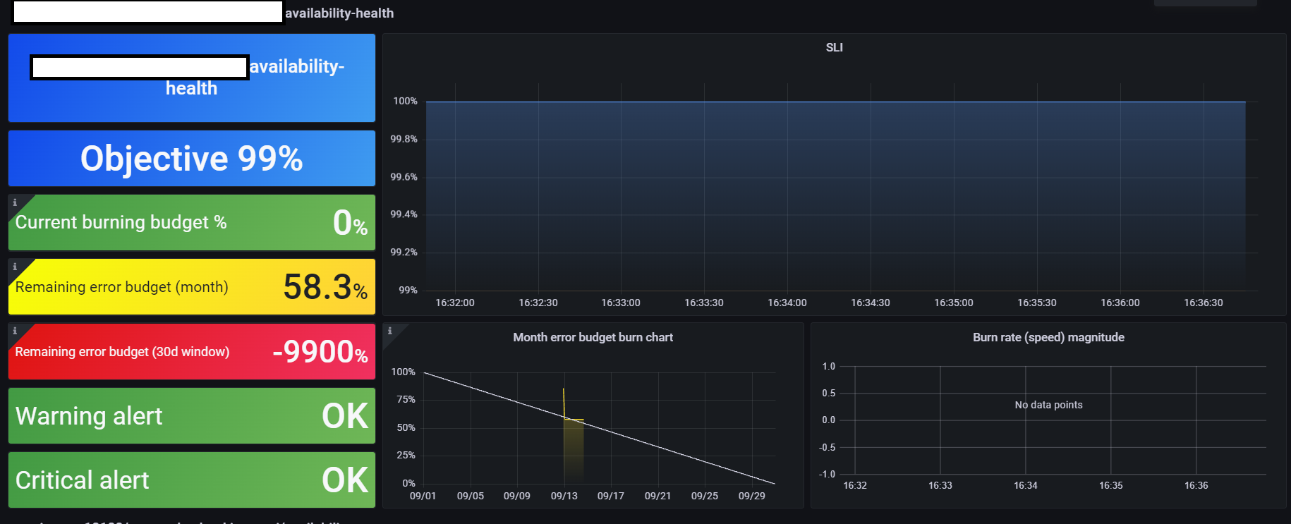Screen dimensions: 1291x524
Task: Click the Warning alert OK status
Action: [345, 416]
